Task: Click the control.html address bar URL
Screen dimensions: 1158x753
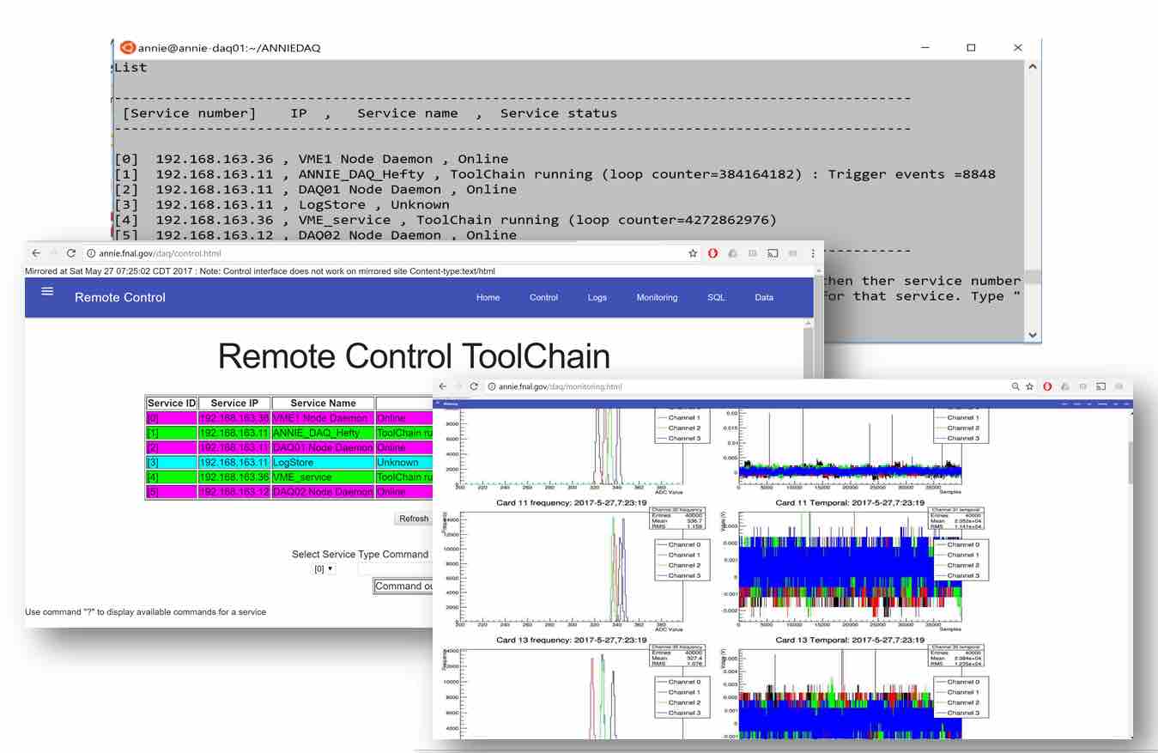Action: click(x=160, y=253)
